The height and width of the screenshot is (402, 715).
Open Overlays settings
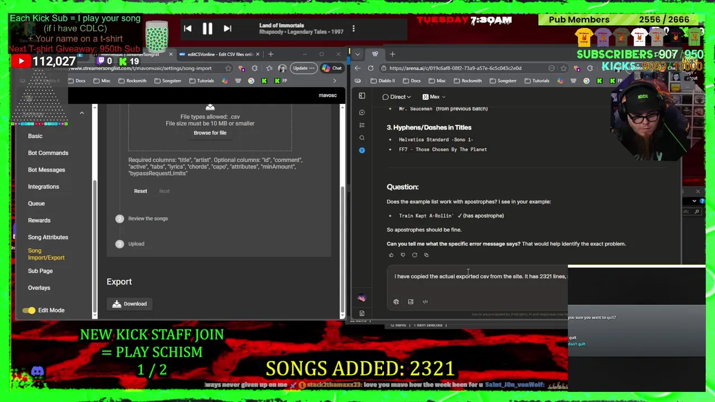click(x=39, y=288)
